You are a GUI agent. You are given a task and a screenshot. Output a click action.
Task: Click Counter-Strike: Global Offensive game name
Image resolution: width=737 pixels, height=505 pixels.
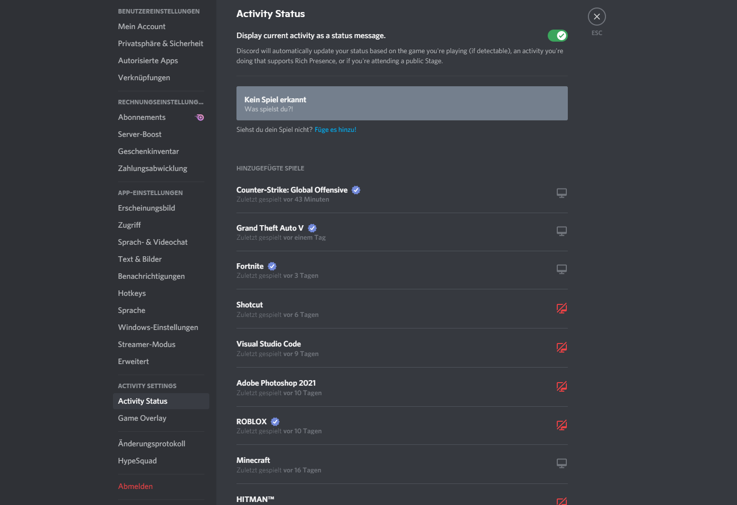tap(292, 190)
